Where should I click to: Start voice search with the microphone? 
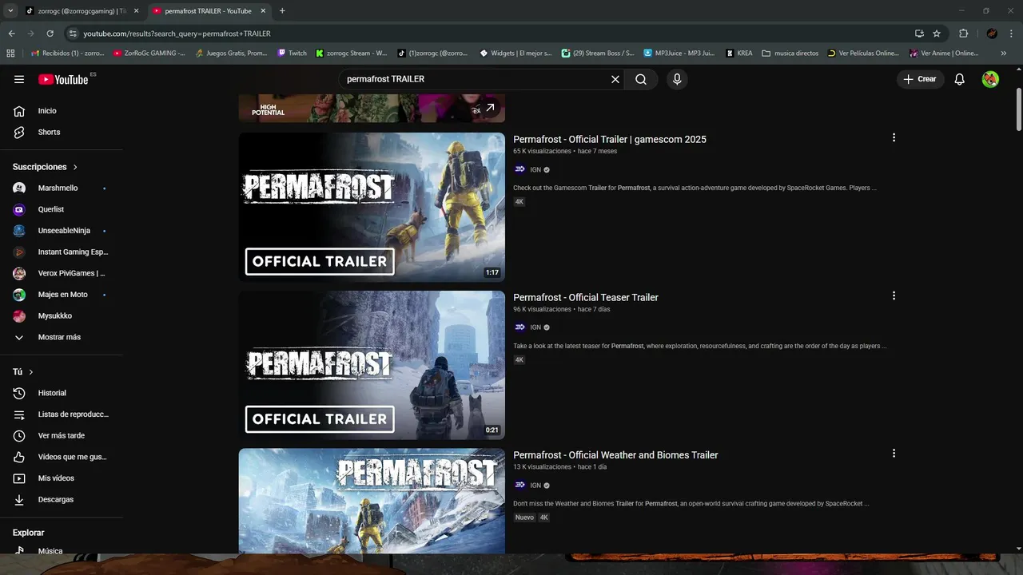tap(677, 79)
